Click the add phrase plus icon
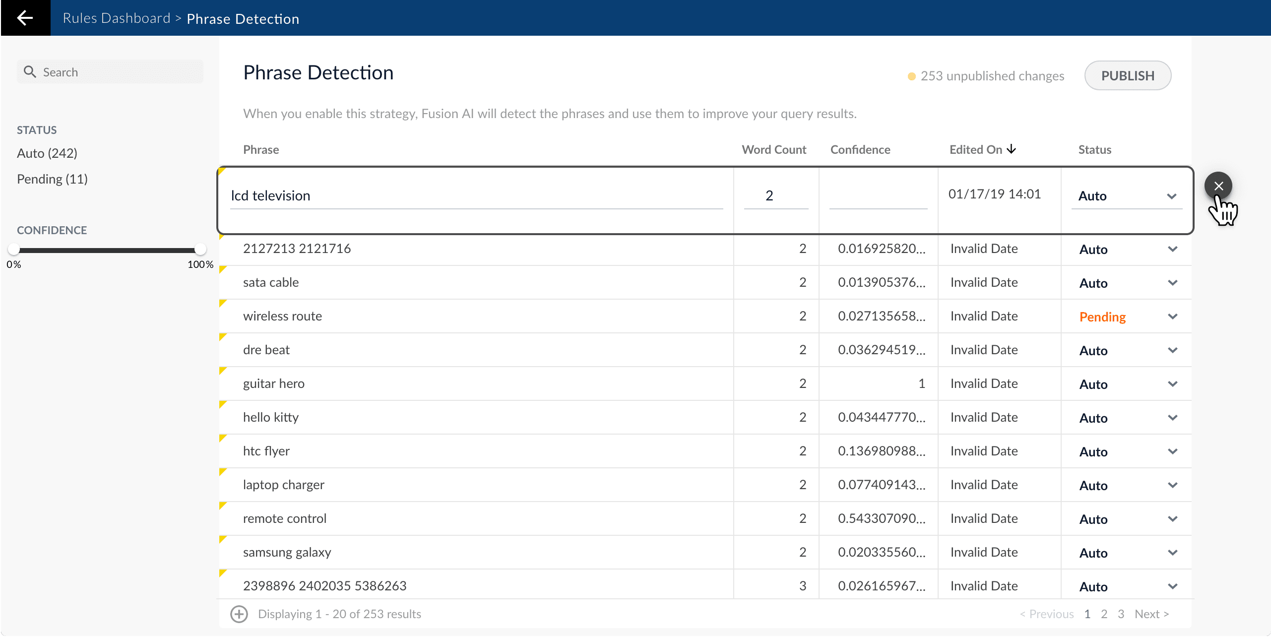The image size is (1271, 637). tap(239, 614)
